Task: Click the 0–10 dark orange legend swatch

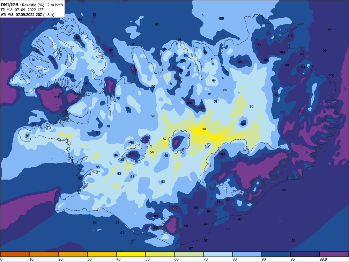Action: point(15,254)
